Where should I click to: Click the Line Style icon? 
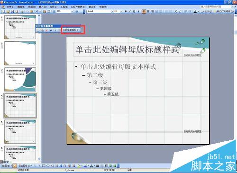click(98, 166)
